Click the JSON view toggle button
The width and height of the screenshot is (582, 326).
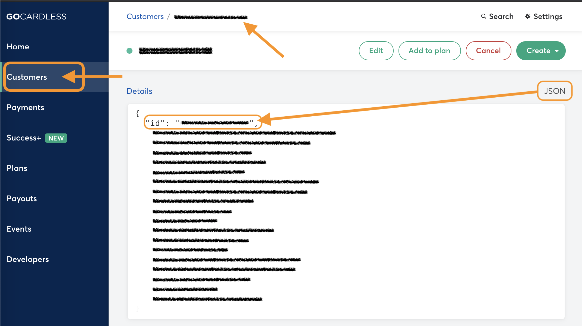[x=555, y=91]
